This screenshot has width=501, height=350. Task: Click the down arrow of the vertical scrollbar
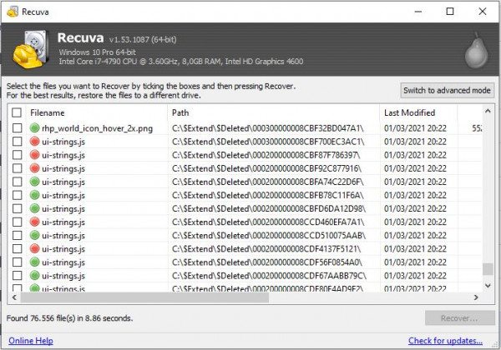click(488, 286)
